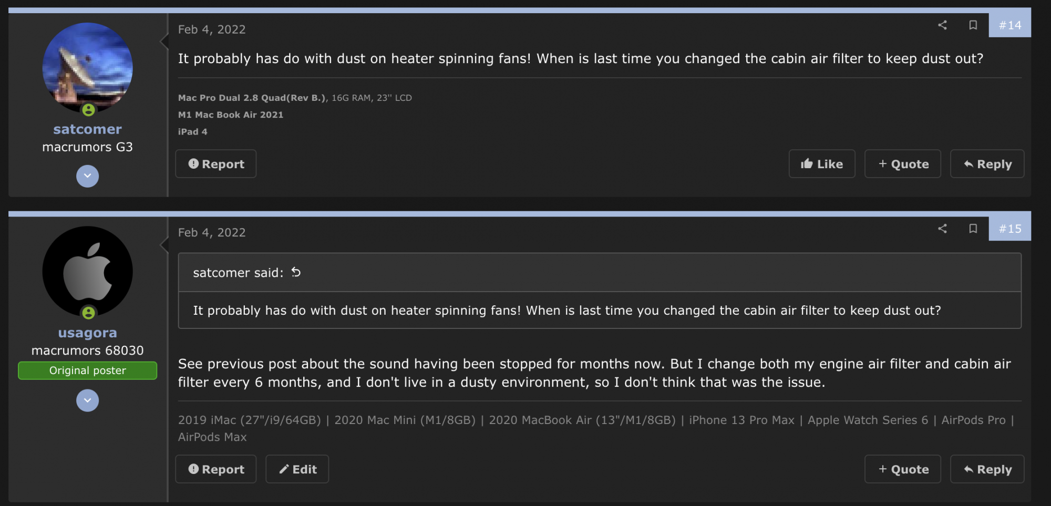Screen dimensions: 1051x506
Task: Quote satcomer's post #14
Action: [903, 164]
